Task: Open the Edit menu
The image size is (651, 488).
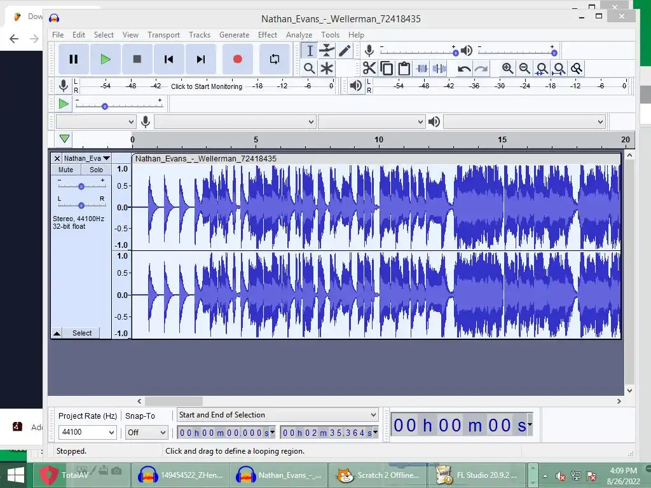Action: pyautogui.click(x=78, y=35)
